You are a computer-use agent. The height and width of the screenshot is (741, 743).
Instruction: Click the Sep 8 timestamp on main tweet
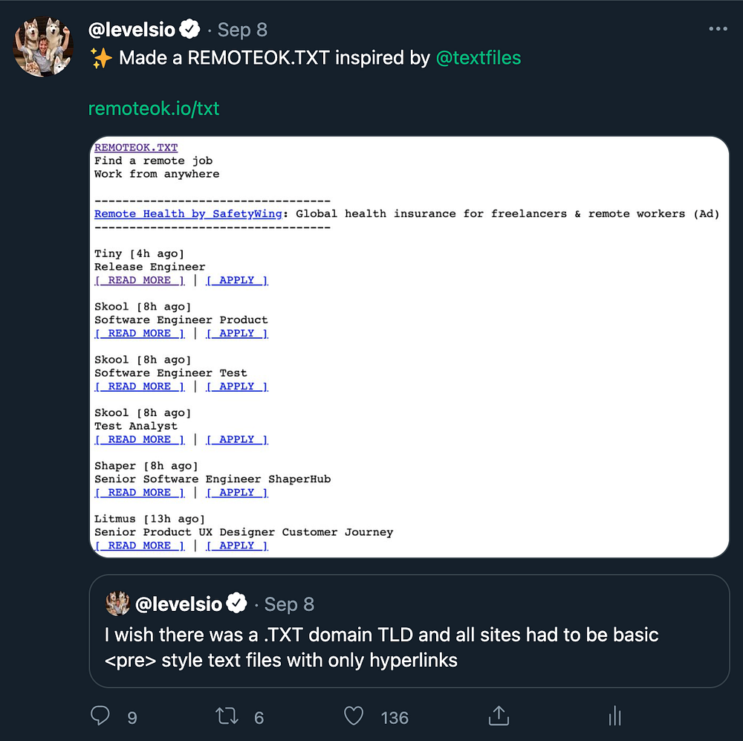(242, 30)
